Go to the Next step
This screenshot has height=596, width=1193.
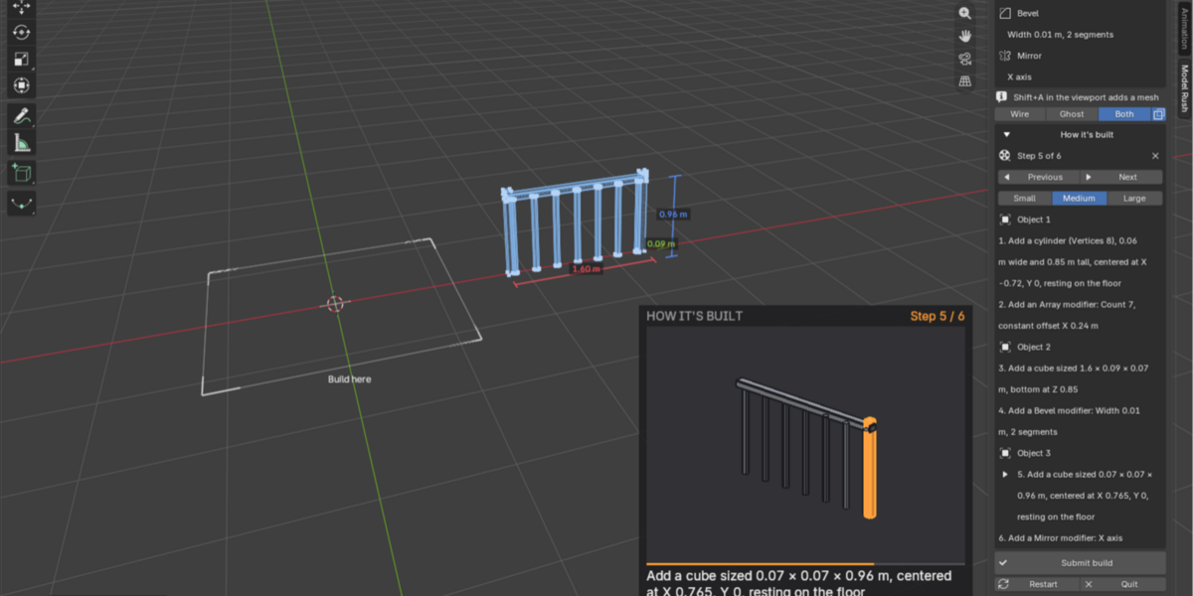pos(1121,177)
